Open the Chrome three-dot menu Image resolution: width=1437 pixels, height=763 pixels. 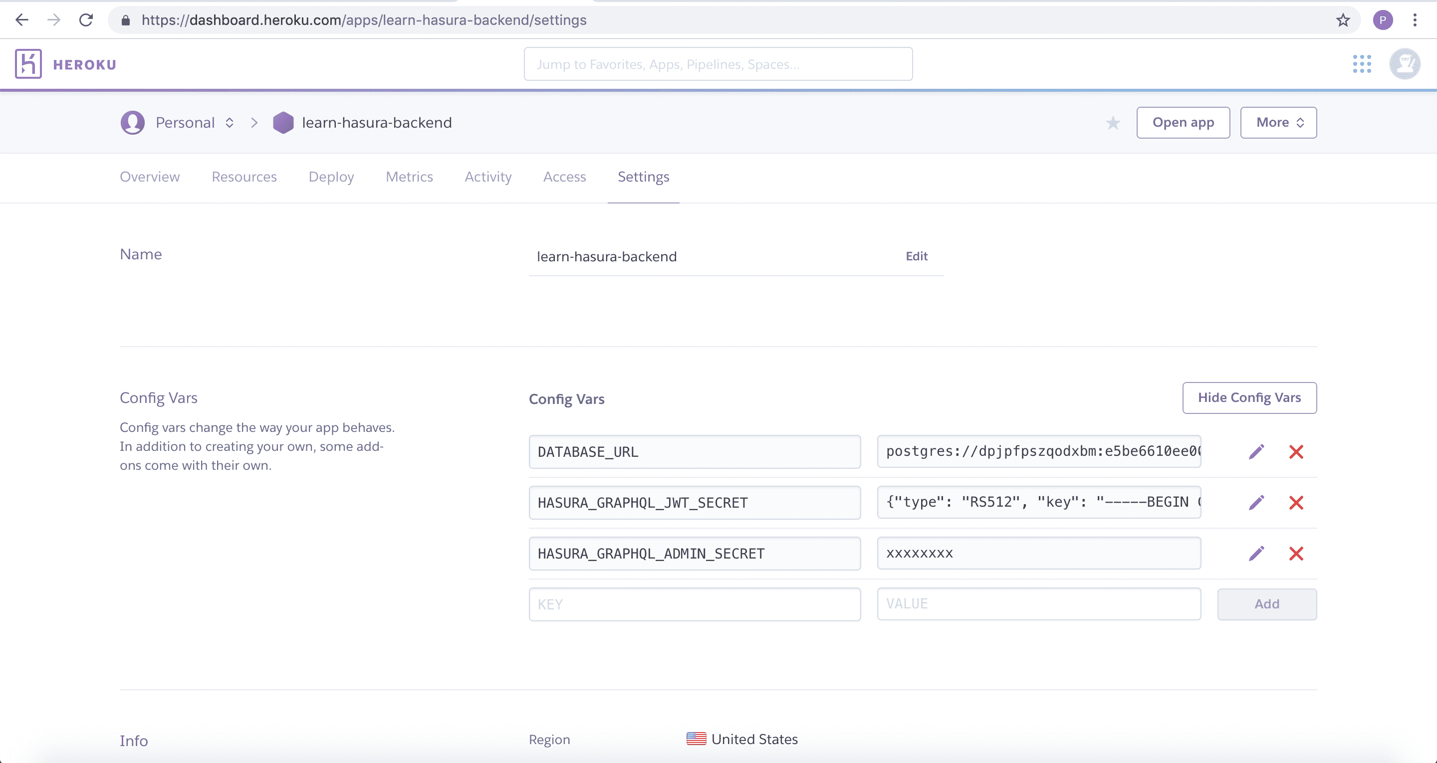tap(1415, 20)
